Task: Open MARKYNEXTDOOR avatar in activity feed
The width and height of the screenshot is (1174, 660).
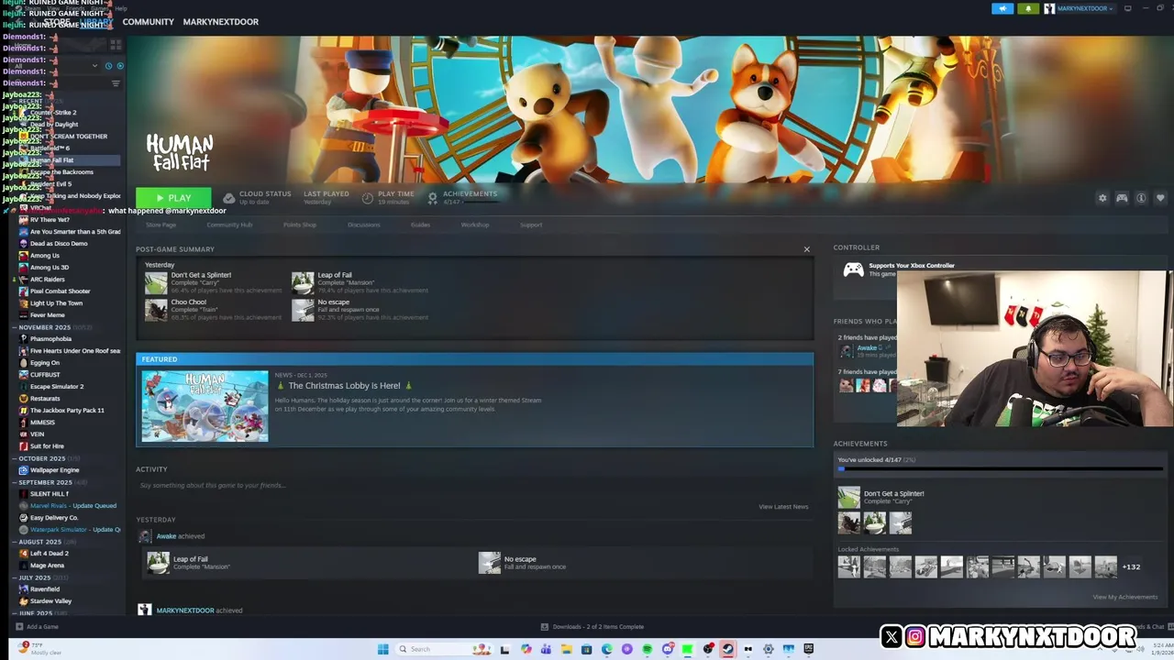Action: [144, 610]
